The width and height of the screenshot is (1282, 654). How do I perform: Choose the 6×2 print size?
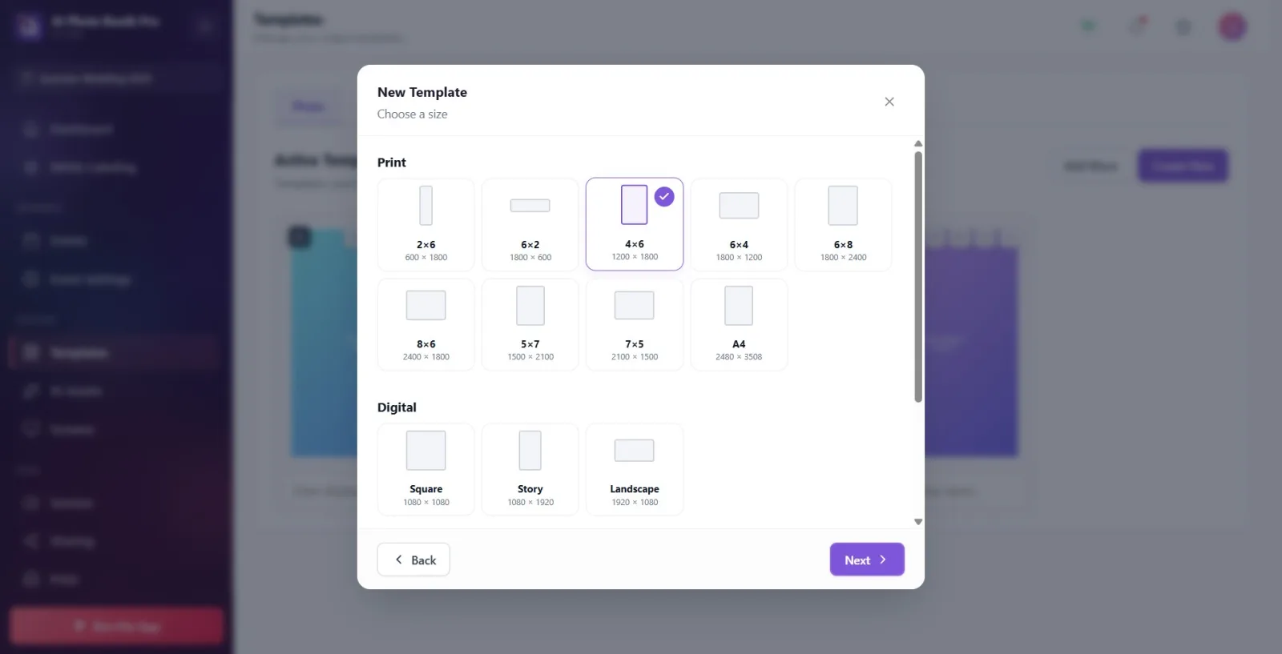530,225
